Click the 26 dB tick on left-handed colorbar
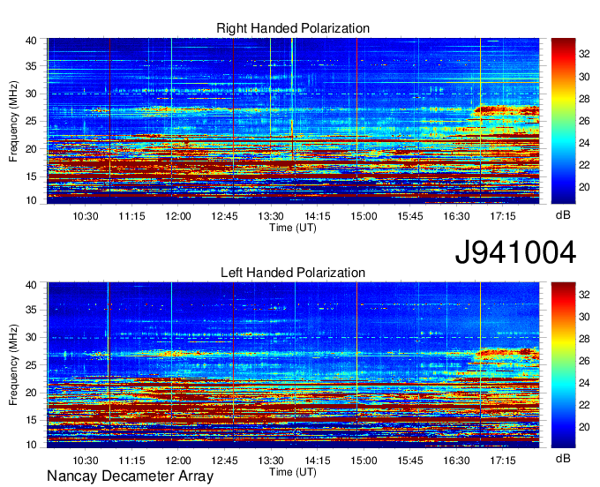This screenshot has width=600, height=487. coord(584,361)
